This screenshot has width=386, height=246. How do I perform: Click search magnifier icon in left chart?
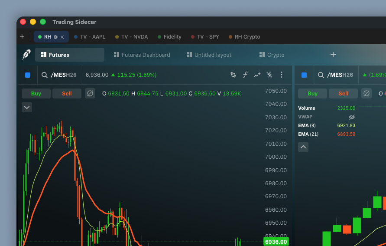pyautogui.click(x=45, y=75)
